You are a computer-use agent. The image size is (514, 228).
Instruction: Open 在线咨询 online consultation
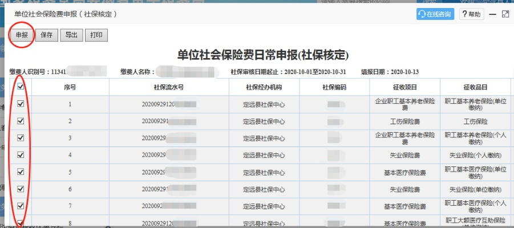coord(435,14)
